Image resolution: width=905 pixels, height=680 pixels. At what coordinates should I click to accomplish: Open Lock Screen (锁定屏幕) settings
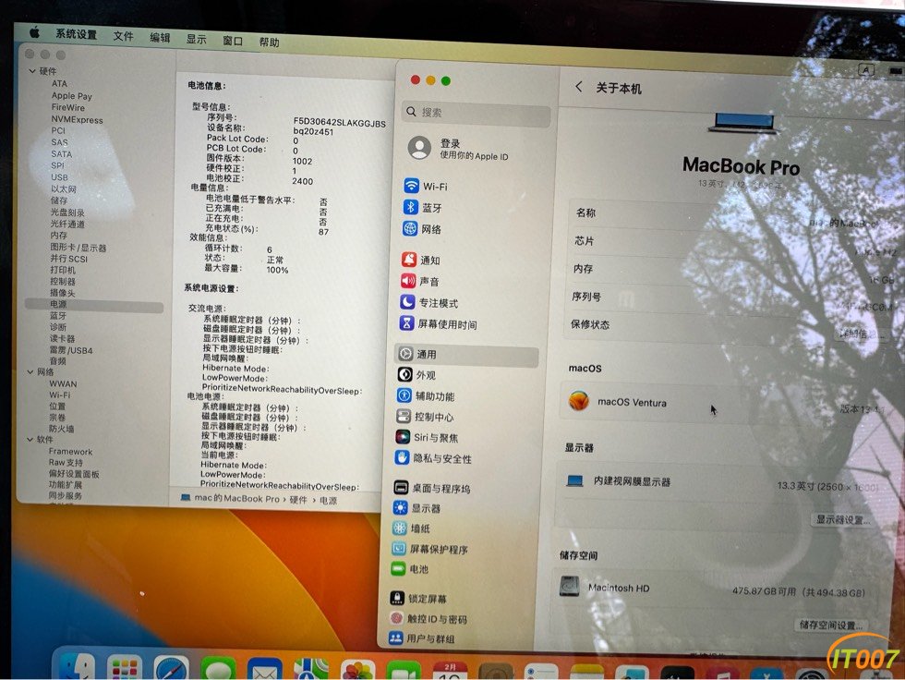click(418, 599)
